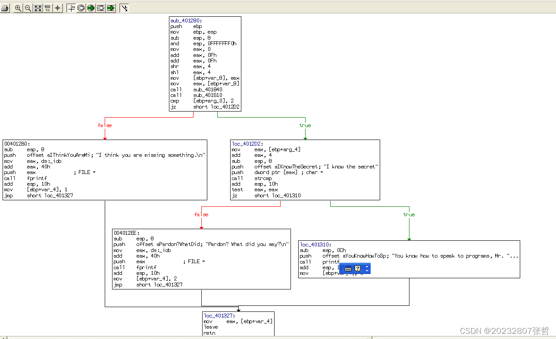Image resolution: width=556 pixels, height=339 pixels.
Task: Select the 'call sub_401510' line
Action: tap(196, 95)
